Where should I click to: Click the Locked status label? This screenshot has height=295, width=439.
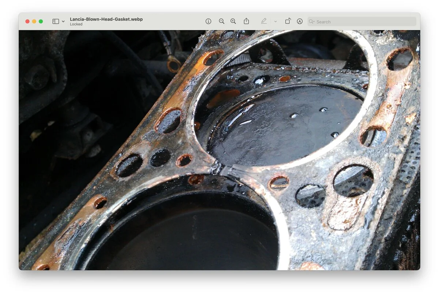click(x=76, y=24)
